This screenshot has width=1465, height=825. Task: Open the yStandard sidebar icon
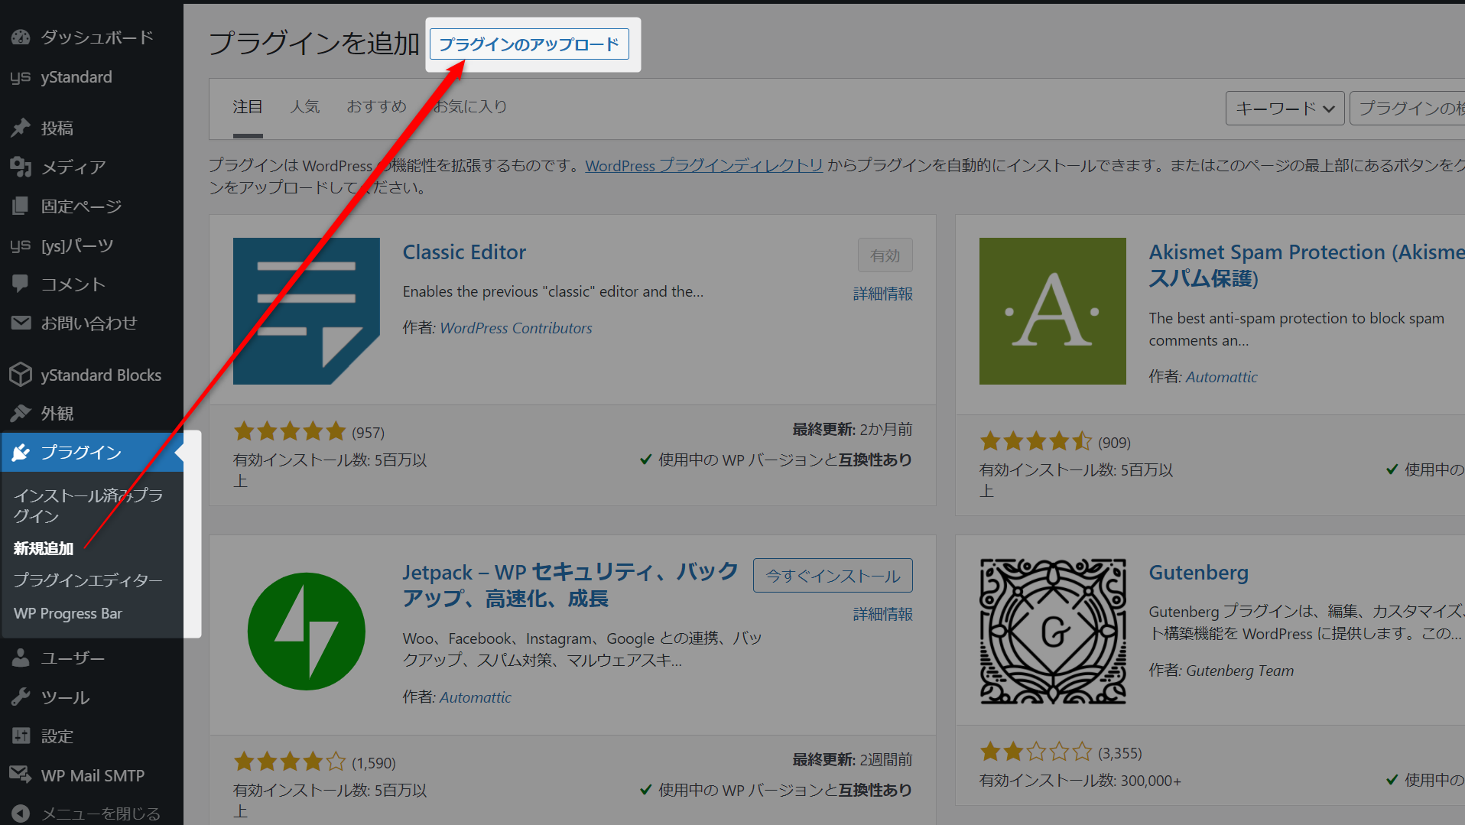coord(21,76)
